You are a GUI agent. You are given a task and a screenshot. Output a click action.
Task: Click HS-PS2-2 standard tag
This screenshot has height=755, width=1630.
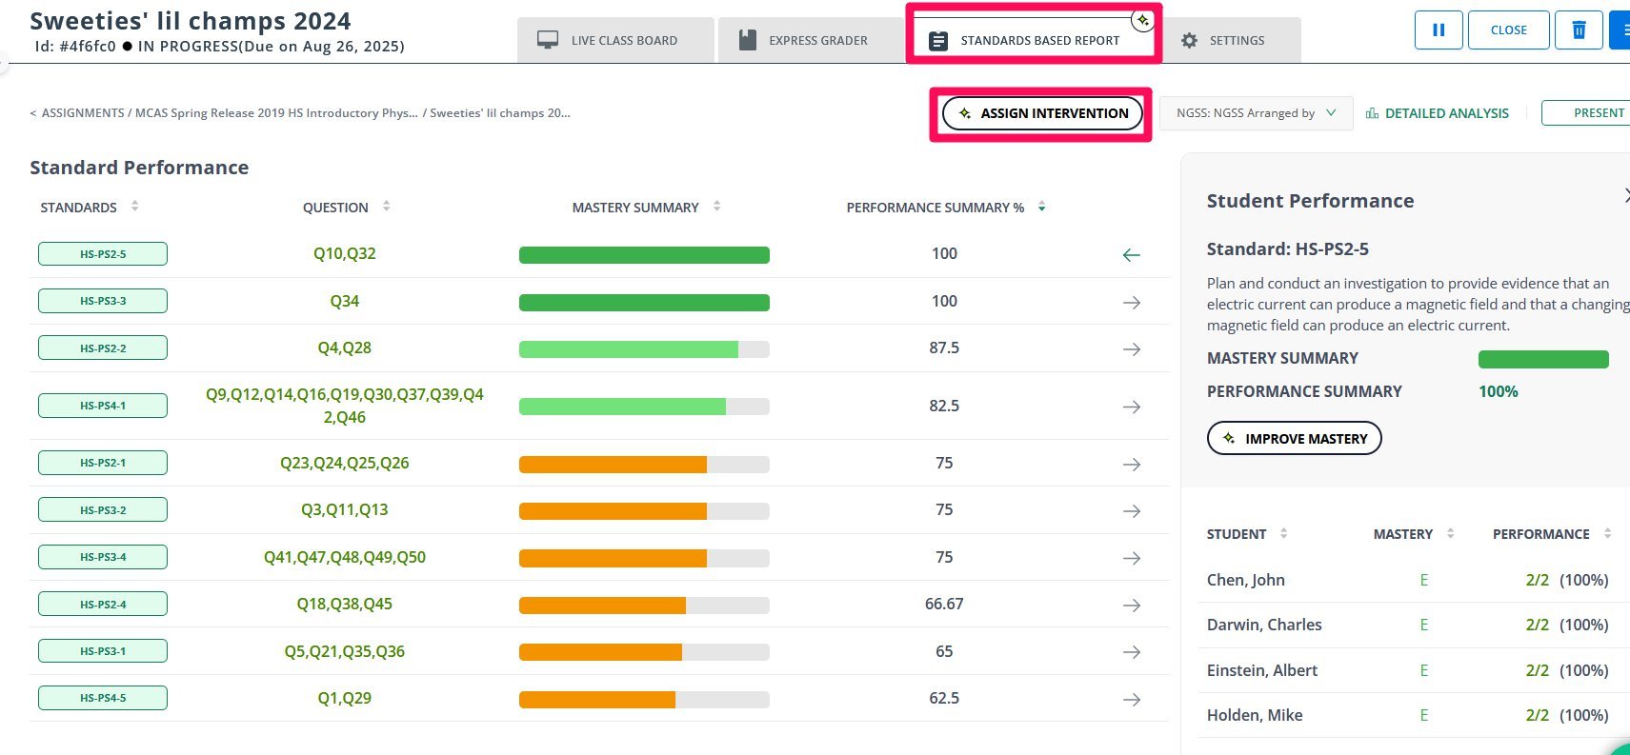tap(103, 348)
